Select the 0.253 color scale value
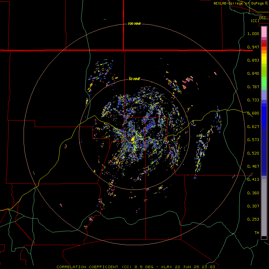The image size is (269, 269). (253, 219)
